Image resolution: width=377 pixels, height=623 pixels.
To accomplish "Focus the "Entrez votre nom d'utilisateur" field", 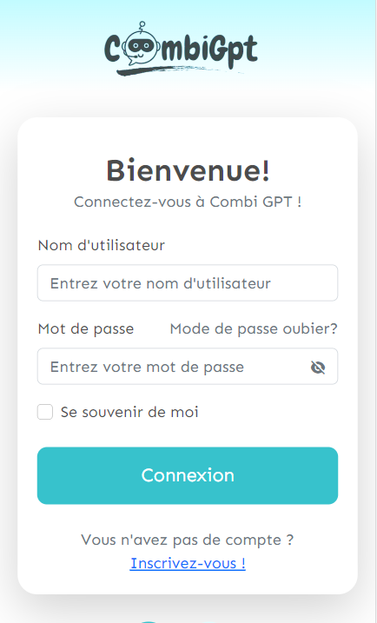I will coord(188,283).
